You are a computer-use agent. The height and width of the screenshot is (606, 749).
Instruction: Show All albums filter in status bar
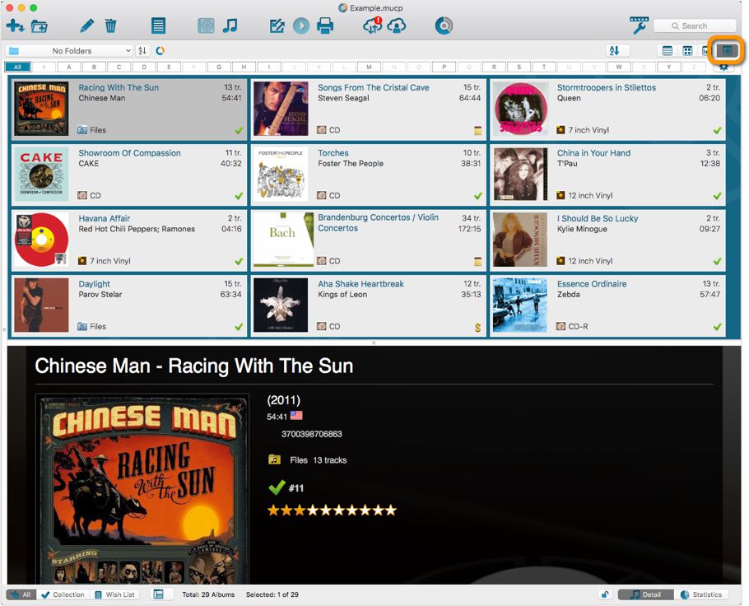coord(21,594)
